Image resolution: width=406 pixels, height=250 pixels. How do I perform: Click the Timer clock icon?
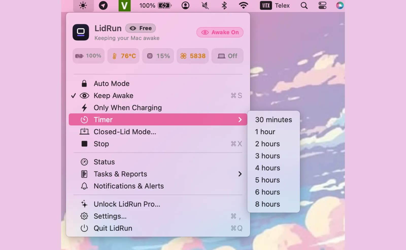[x=84, y=120]
